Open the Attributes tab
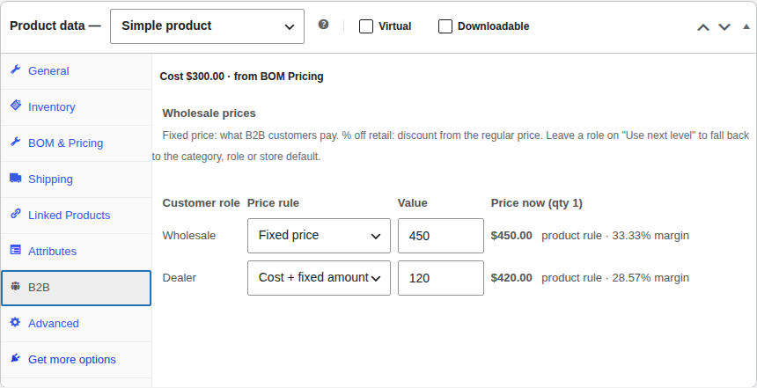 point(77,252)
